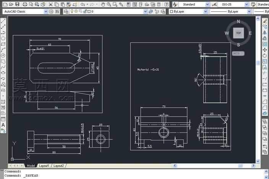Click the N compass direction on ViewCube
Image resolution: width=269 pixels, height=179 pixels.
pos(238,22)
